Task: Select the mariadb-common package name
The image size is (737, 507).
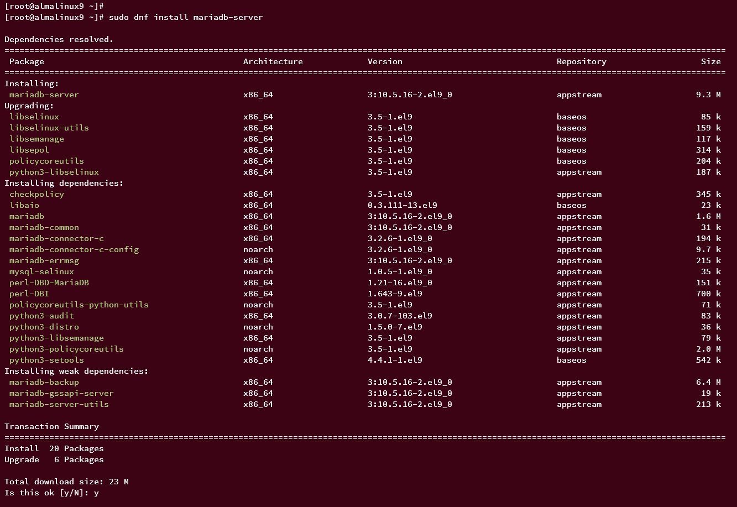Action: pos(44,227)
